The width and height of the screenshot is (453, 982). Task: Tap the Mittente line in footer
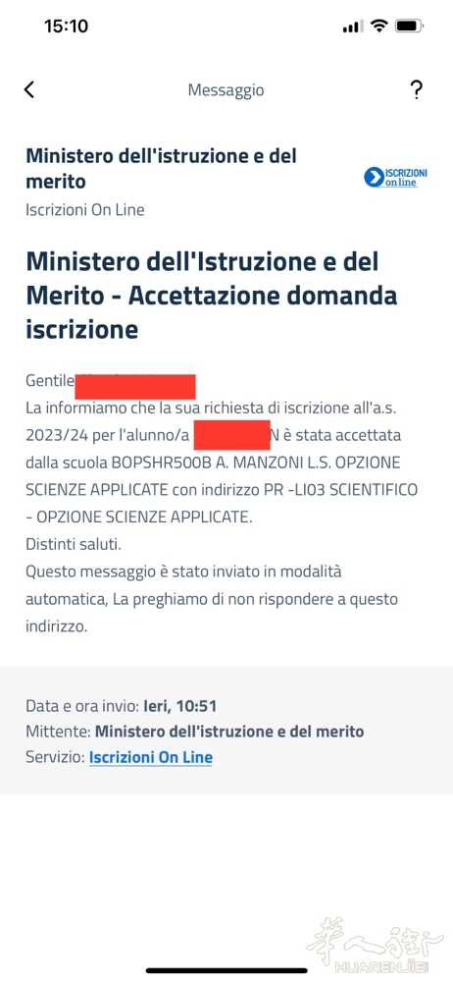[194, 732]
